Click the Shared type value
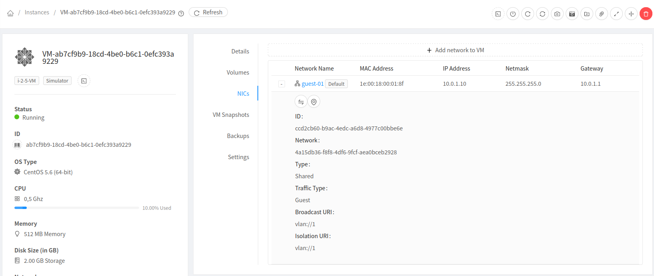Screen dimensions: 654x276 304,176
